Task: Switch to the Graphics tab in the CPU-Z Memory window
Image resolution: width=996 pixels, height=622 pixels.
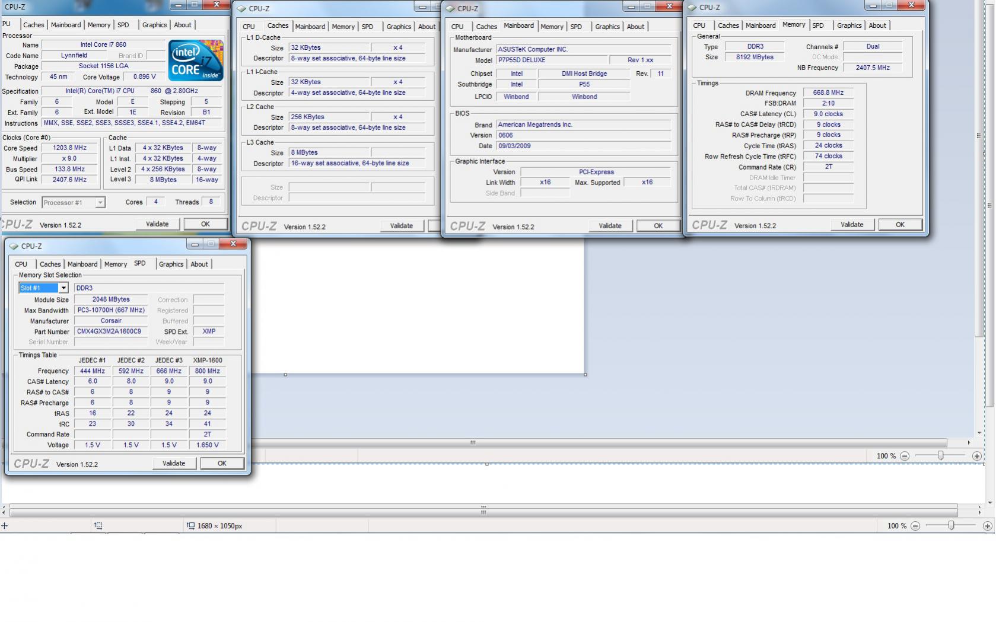Action: click(849, 25)
